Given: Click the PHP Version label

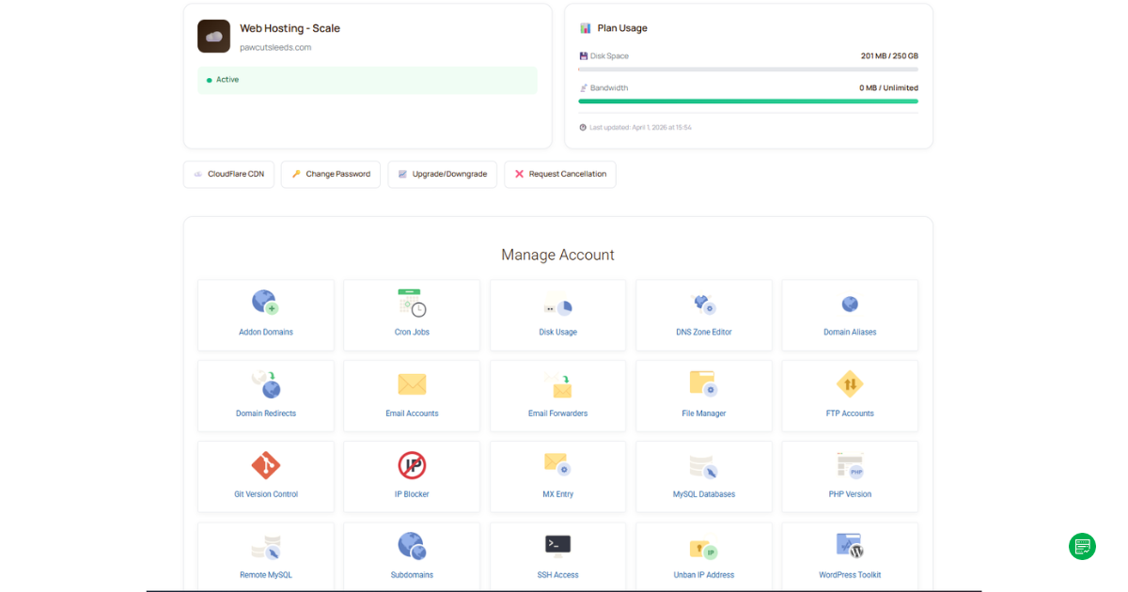Looking at the screenshot, I should point(850,494).
